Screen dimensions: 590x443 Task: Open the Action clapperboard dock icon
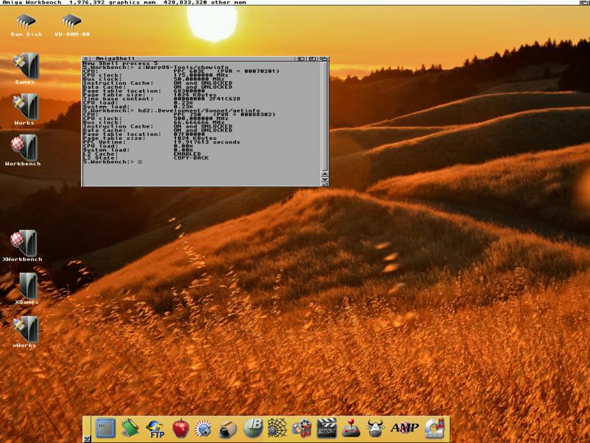pos(327,428)
